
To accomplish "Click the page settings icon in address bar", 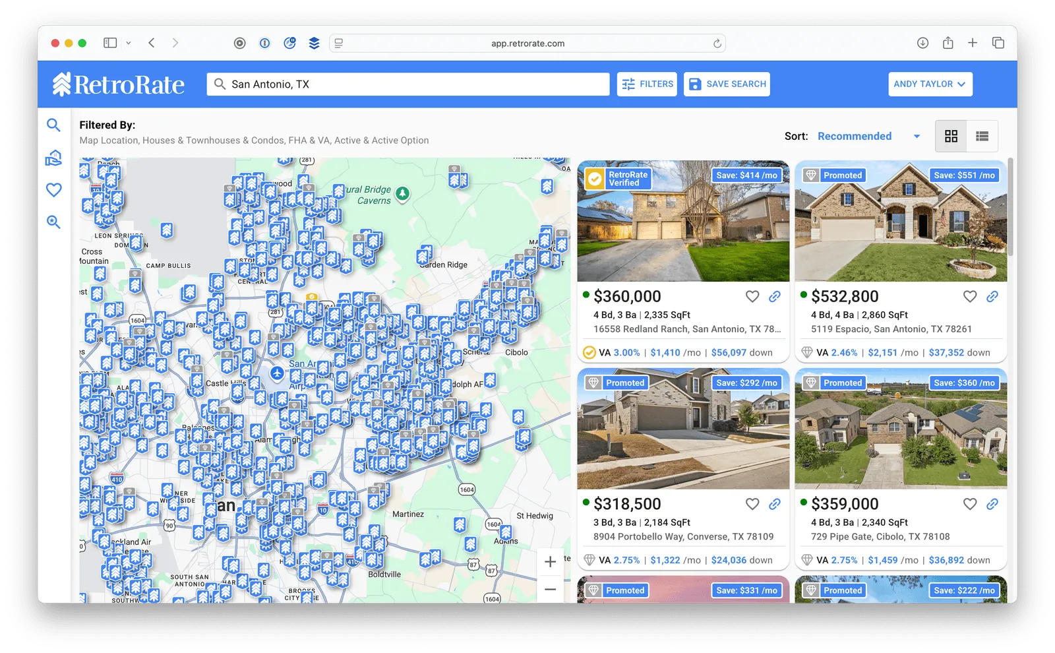I will 339,44.
